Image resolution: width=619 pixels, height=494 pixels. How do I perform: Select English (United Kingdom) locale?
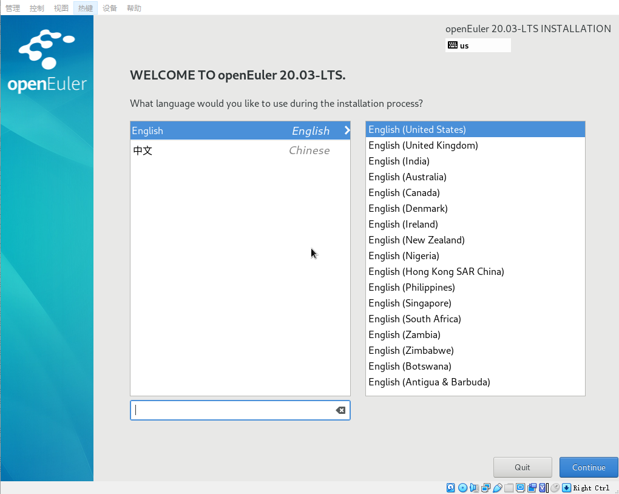point(423,146)
